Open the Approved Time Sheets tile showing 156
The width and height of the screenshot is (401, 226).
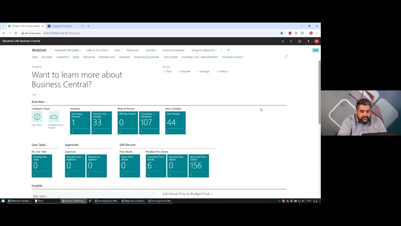pos(199,166)
